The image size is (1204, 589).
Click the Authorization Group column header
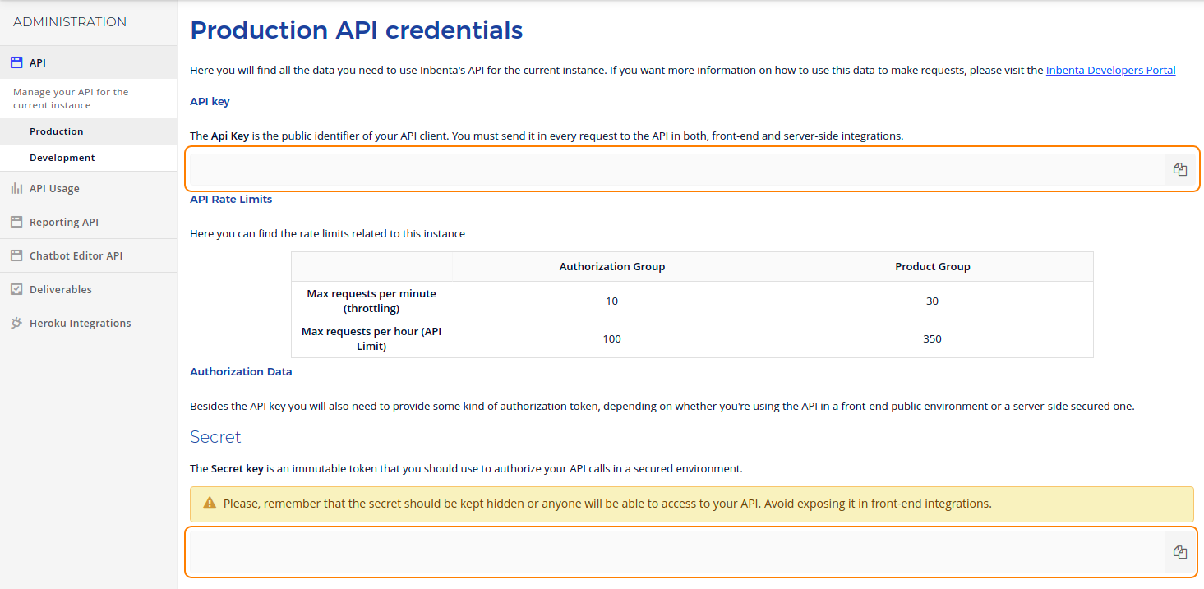611,267
